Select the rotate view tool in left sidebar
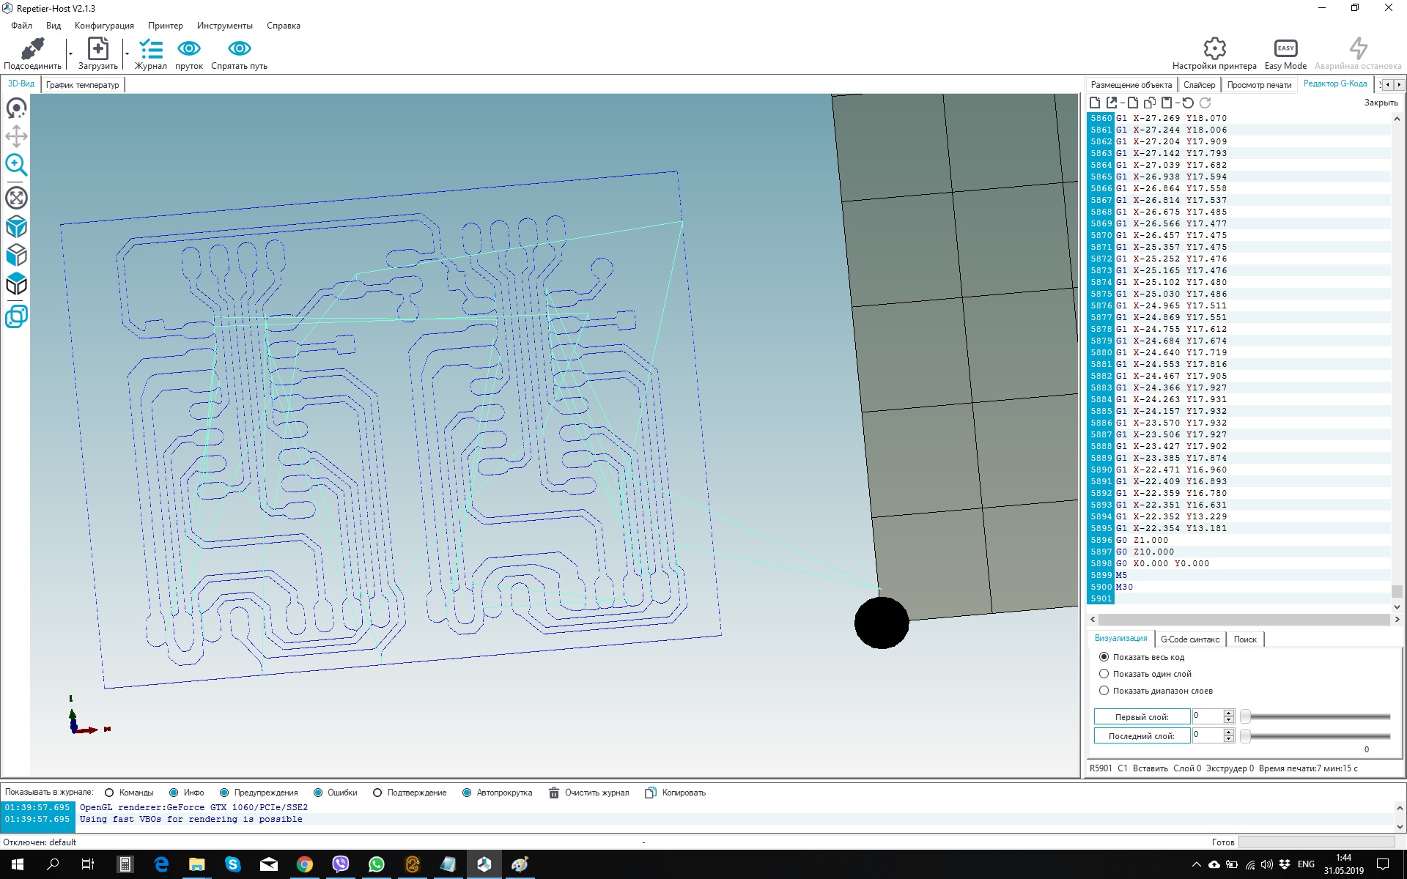 [16, 108]
